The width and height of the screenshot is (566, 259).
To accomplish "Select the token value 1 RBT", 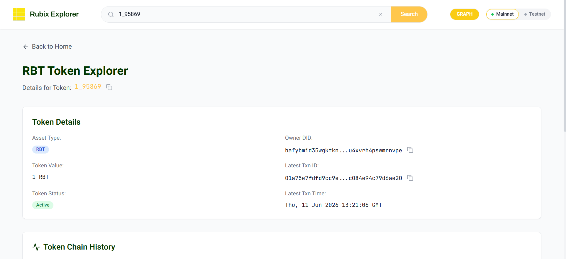I will 40,177.
